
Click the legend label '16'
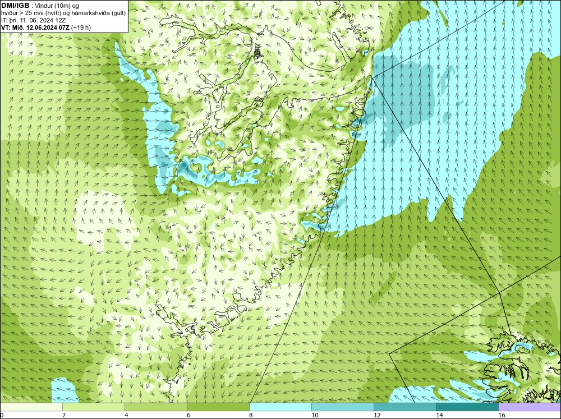(502, 415)
